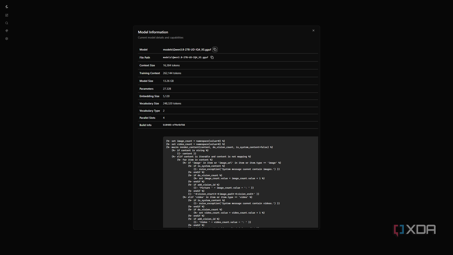Click the 'Training Context' label

[x=150, y=73]
